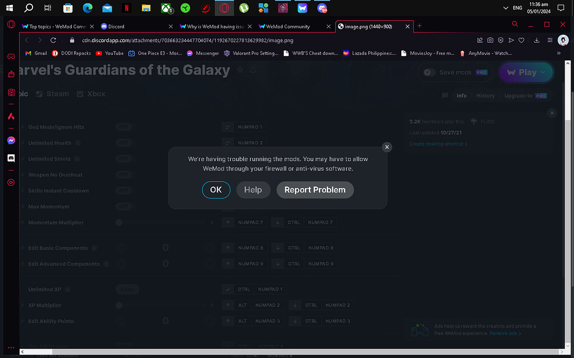Open the ENG language selector in the tray
This screenshot has height=358, width=574.
tap(517, 8)
